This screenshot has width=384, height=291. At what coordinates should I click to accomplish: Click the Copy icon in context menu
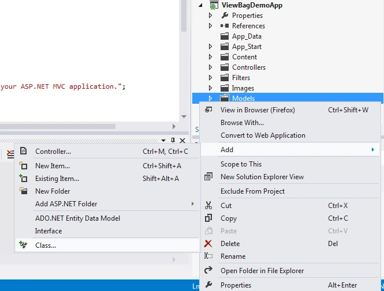pos(208,218)
